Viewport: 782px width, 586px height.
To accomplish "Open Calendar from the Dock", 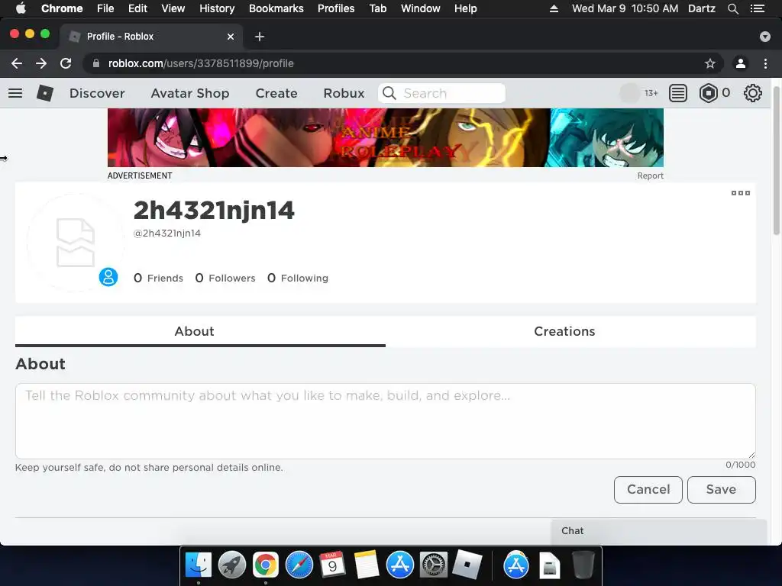I will [333, 565].
